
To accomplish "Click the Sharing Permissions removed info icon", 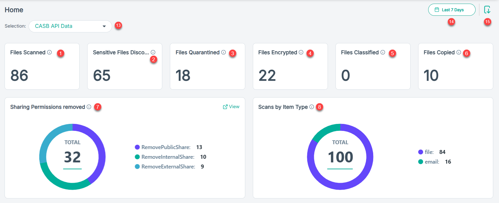I will tap(89, 107).
